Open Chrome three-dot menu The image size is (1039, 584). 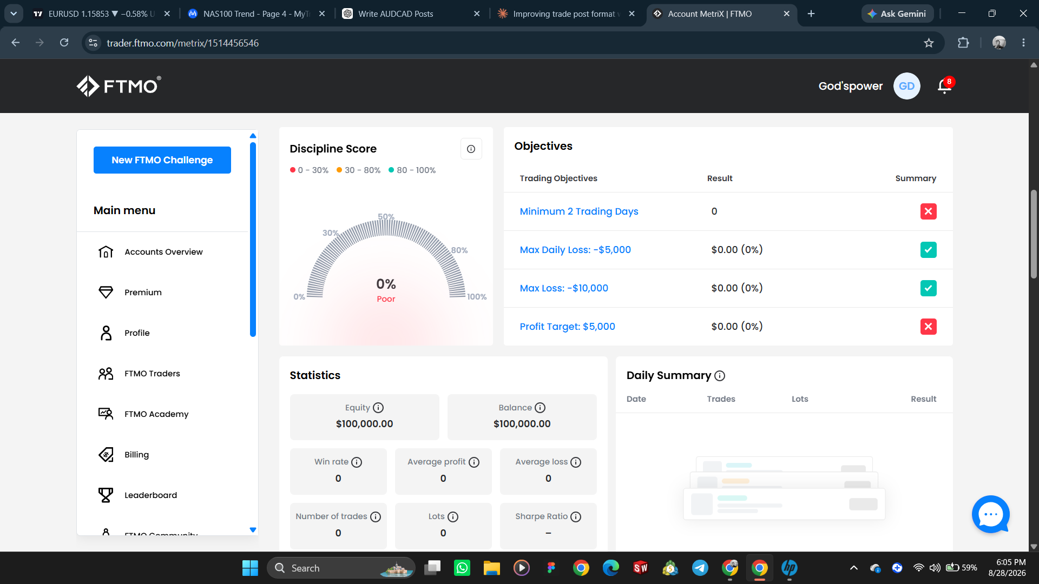point(1023,43)
